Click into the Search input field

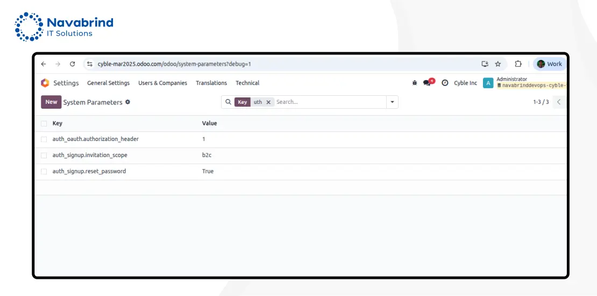click(328, 102)
